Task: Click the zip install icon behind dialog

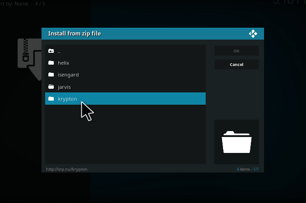Action: (30, 59)
